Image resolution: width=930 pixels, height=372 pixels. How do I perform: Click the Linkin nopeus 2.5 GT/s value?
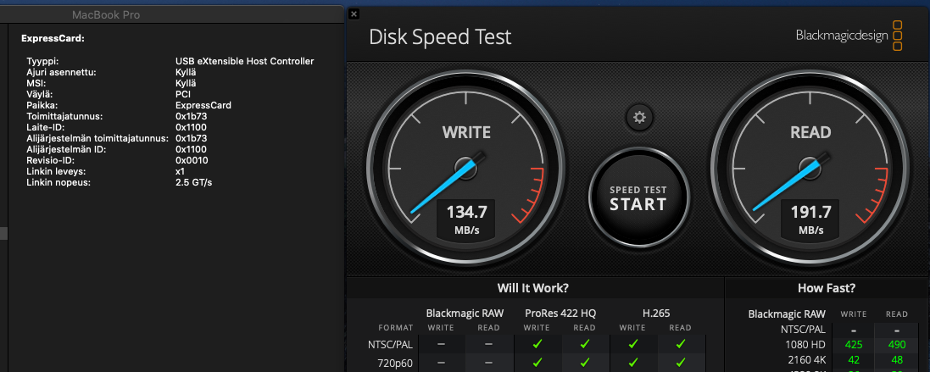click(193, 182)
